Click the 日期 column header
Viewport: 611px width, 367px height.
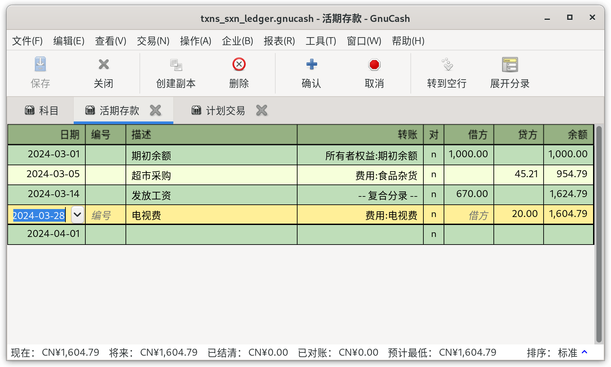click(46, 135)
